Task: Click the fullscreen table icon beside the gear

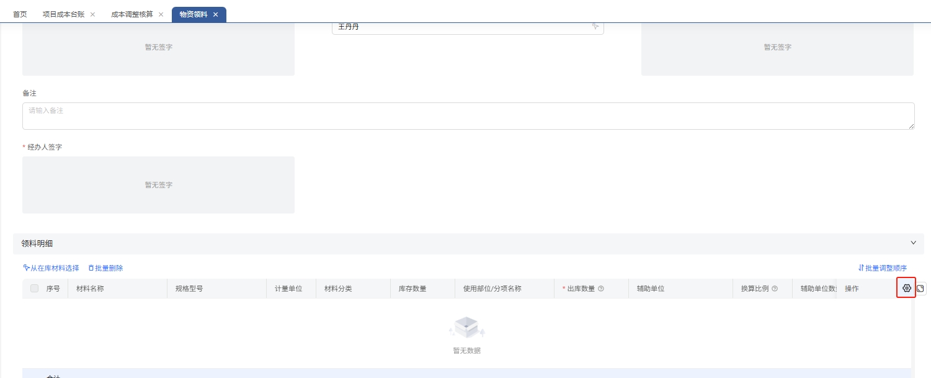Action: point(920,289)
